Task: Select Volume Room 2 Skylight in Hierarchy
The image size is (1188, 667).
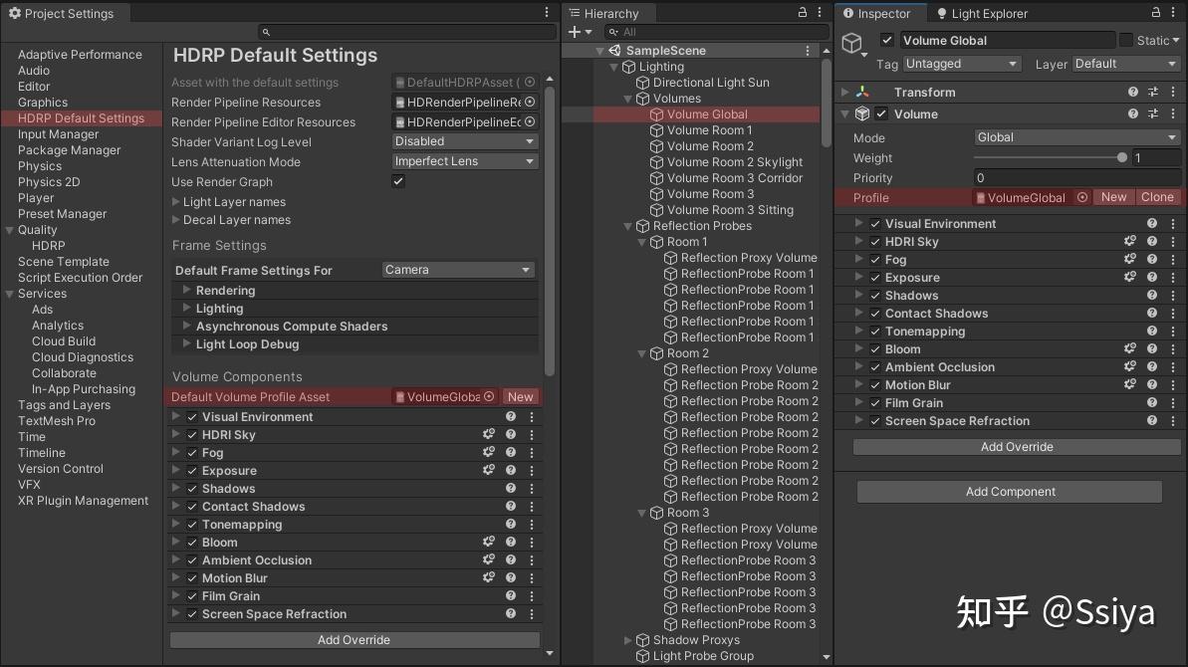Action: 735,162
